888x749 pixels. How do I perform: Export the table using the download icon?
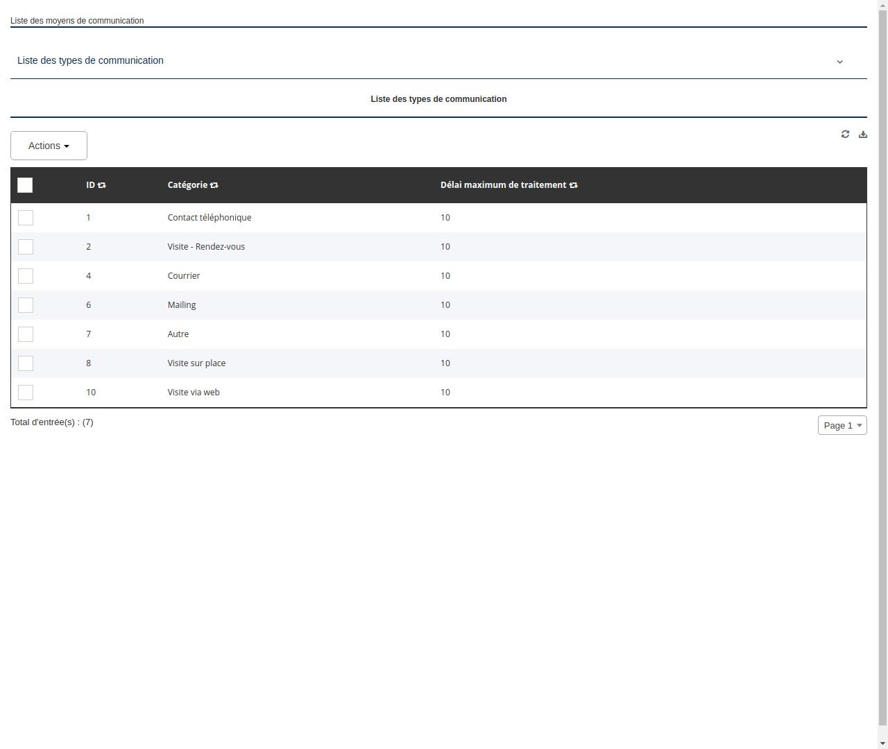pos(863,134)
